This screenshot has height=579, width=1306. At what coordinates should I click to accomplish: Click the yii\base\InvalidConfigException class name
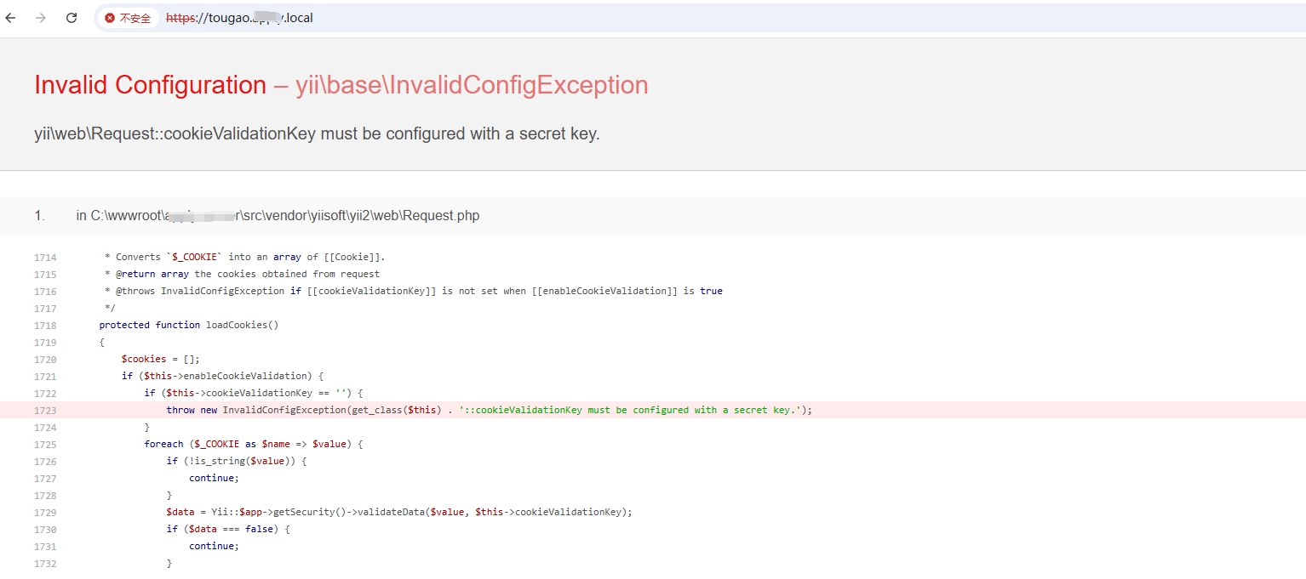472,85
